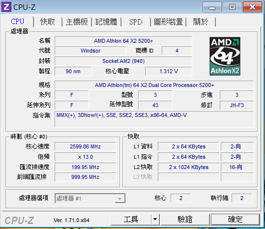Click the Socket AM2 (940) package value
The height and width of the screenshot is (229, 265).
pos(123,61)
